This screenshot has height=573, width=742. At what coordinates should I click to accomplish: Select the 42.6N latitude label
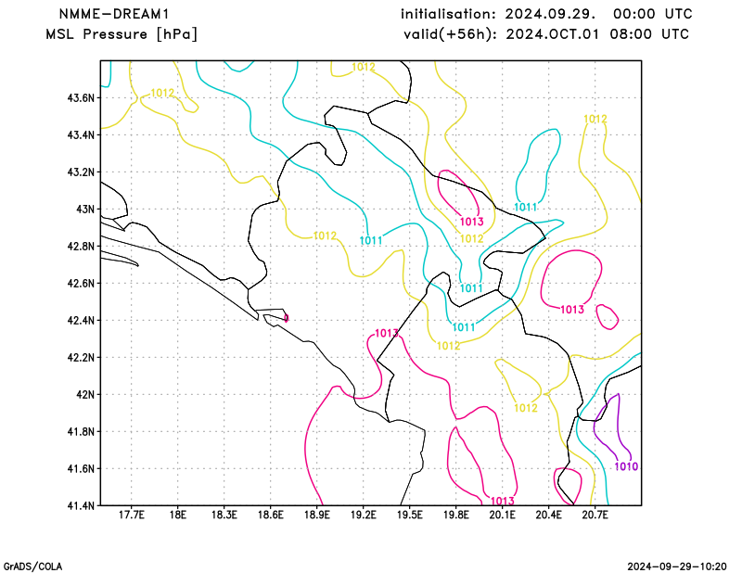point(81,283)
